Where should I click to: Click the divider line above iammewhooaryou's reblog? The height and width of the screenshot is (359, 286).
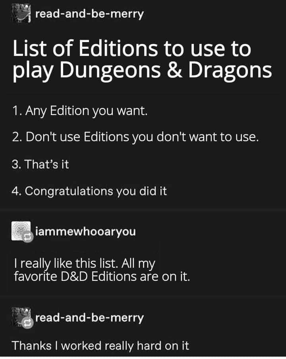point(143,209)
